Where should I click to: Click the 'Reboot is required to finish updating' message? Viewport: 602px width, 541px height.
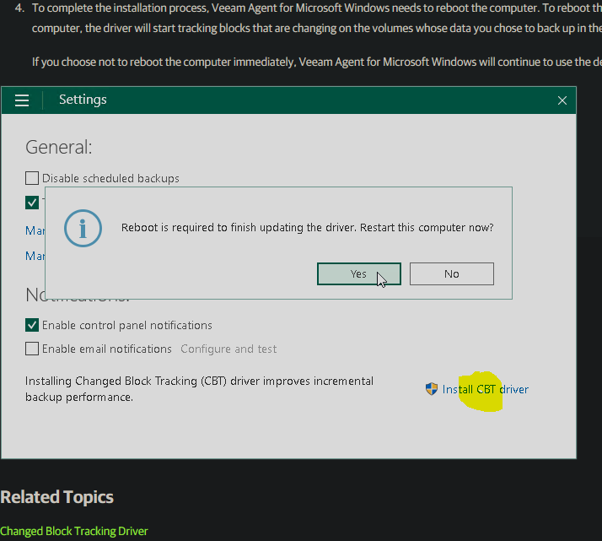[x=307, y=228]
